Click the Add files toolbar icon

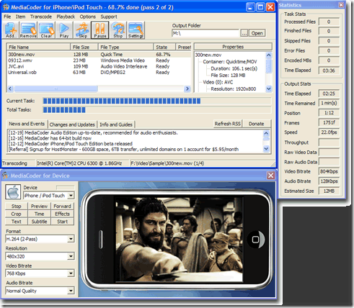[11, 30]
